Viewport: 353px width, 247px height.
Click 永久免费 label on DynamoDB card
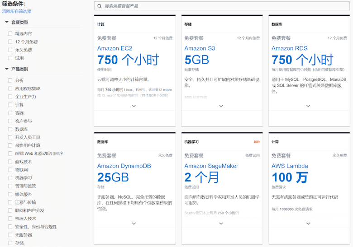pos(165,155)
